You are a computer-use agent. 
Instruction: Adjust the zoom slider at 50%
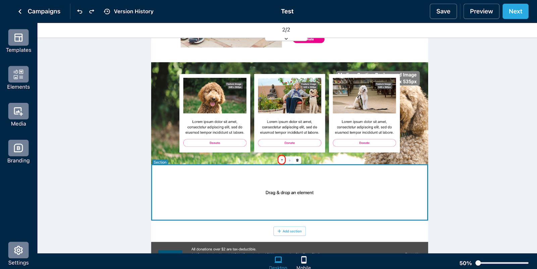click(x=478, y=263)
